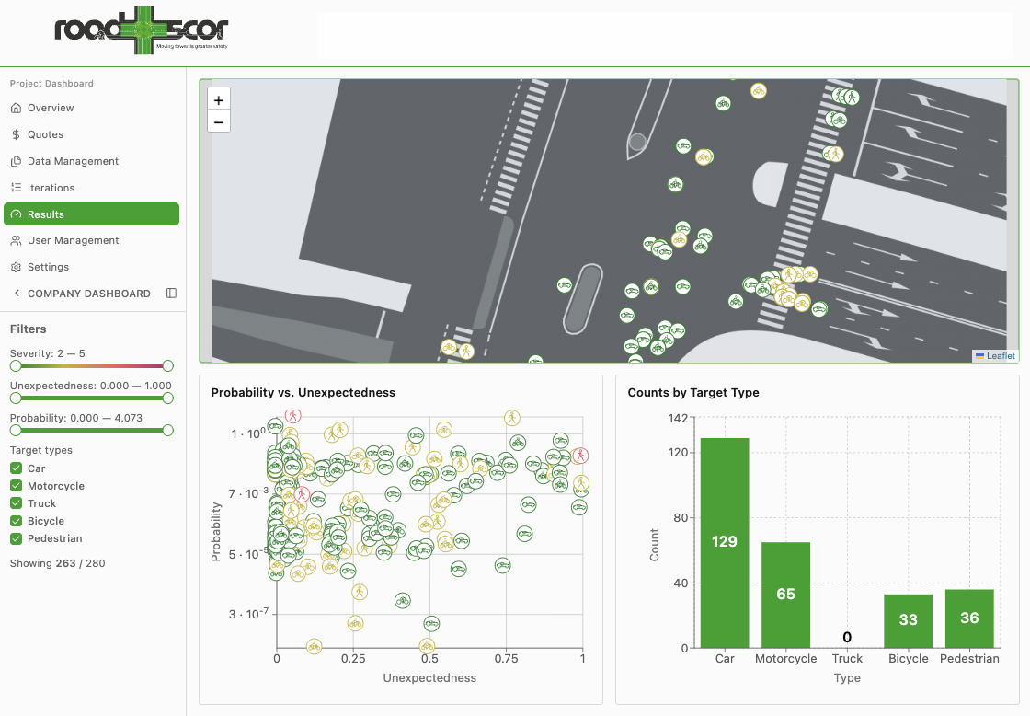Screen dimensions: 1030x716
Task: Disable the Truck target type checkbox
Action: click(x=17, y=503)
